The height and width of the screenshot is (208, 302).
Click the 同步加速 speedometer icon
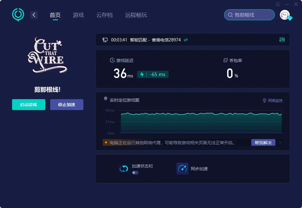tap(182, 169)
